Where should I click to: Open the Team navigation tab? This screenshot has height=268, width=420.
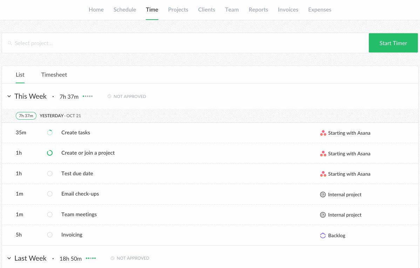click(x=232, y=9)
